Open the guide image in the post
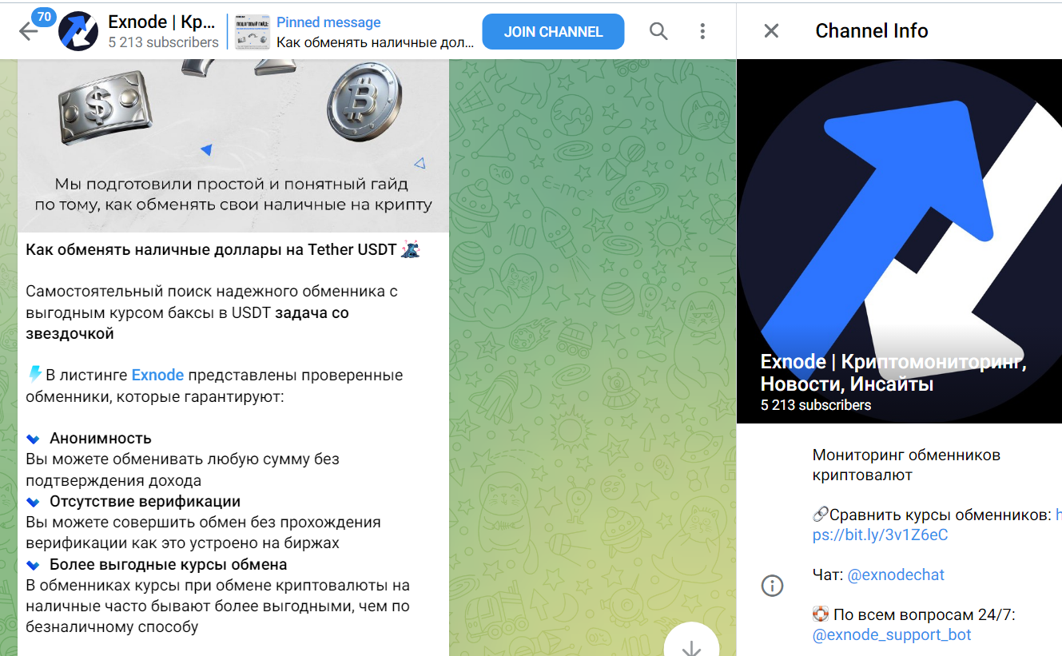1062x656 pixels. (233, 145)
